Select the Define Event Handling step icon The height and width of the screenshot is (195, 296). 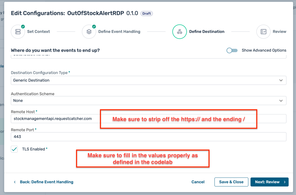click(89, 32)
